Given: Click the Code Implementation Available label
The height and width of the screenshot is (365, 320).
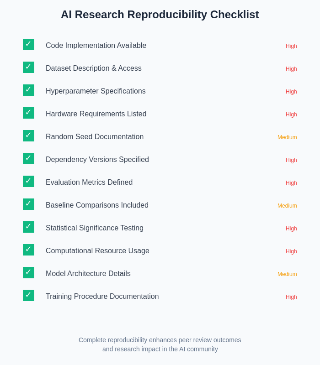Looking at the screenshot, I should click(x=96, y=46).
